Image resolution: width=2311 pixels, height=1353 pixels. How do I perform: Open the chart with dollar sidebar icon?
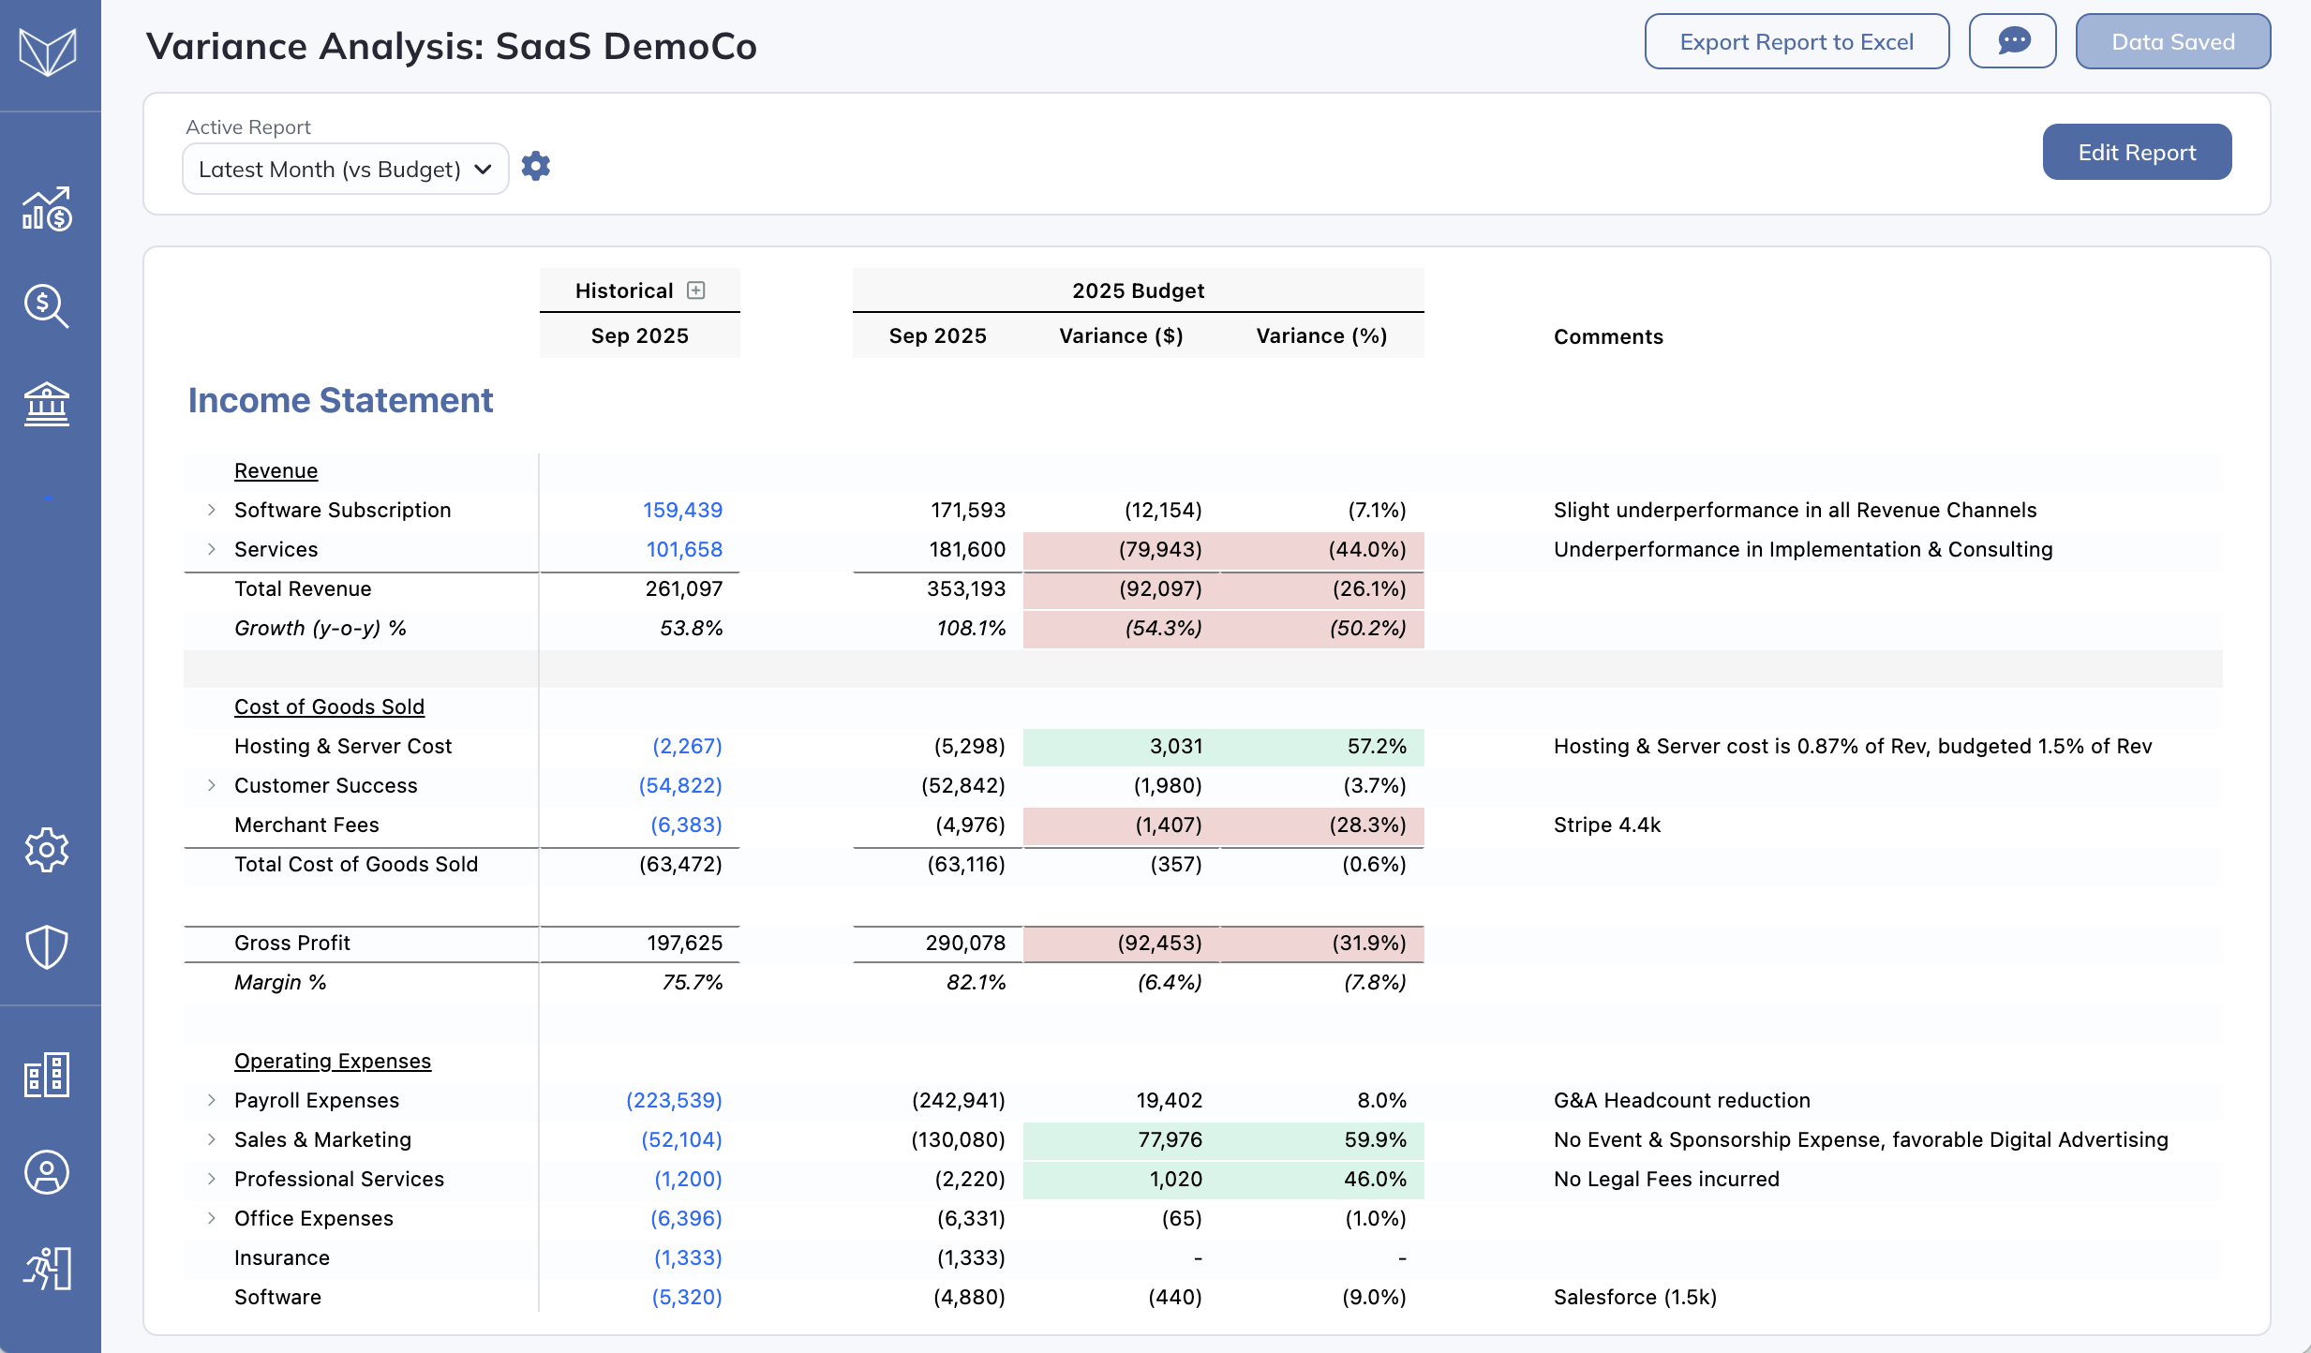click(47, 209)
